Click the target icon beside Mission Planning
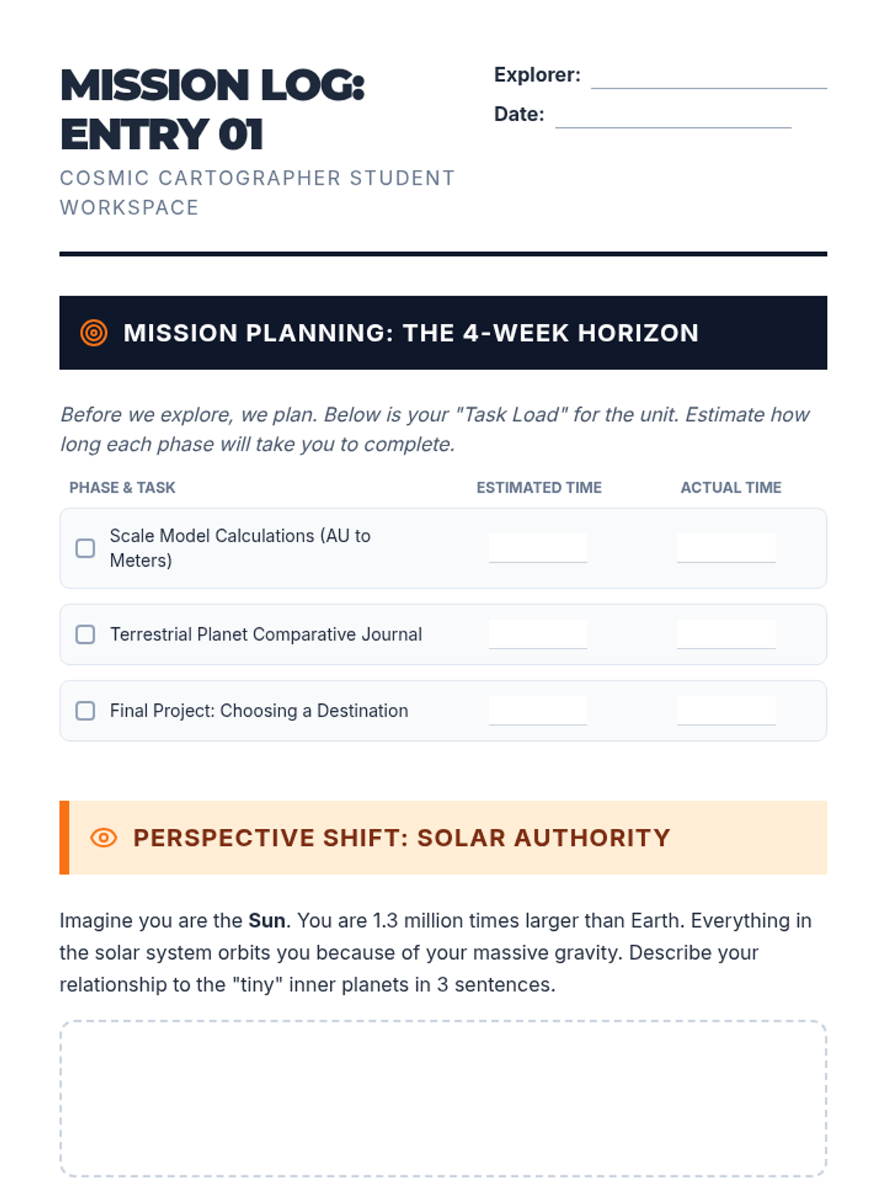 click(94, 333)
